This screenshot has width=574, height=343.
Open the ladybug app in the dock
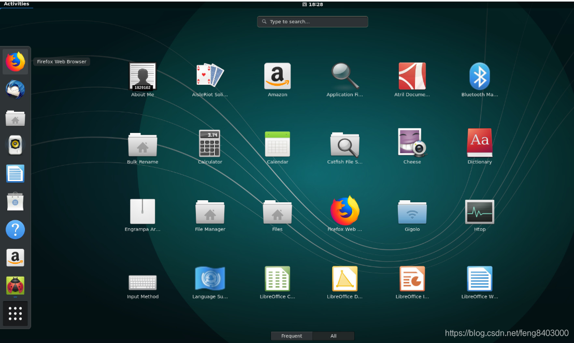pos(16,286)
